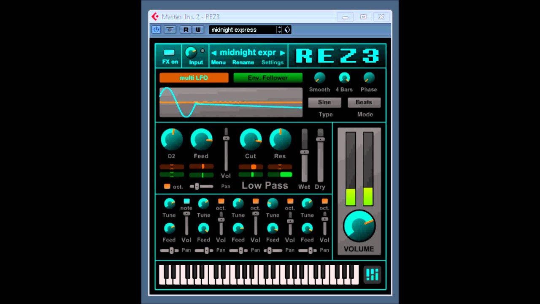The height and width of the screenshot is (304, 540).
Task: Click the third resonator Tune knob
Action: click(238, 204)
